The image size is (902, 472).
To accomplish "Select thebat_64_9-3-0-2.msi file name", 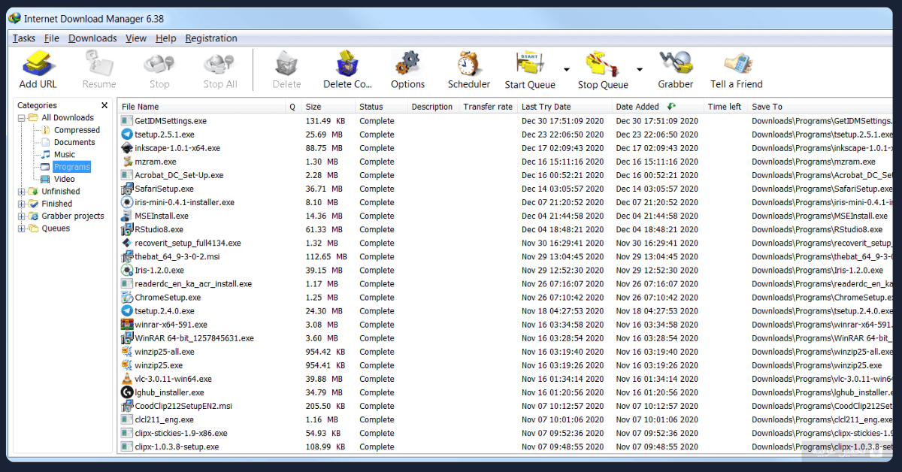I will pos(179,256).
